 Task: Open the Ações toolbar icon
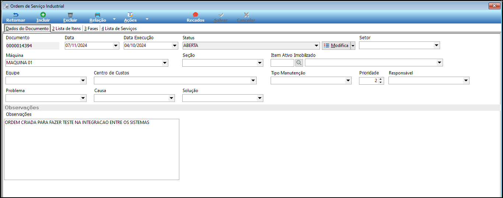point(130,15)
